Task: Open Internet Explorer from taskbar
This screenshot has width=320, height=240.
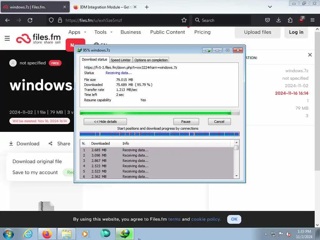Action: click(28, 234)
